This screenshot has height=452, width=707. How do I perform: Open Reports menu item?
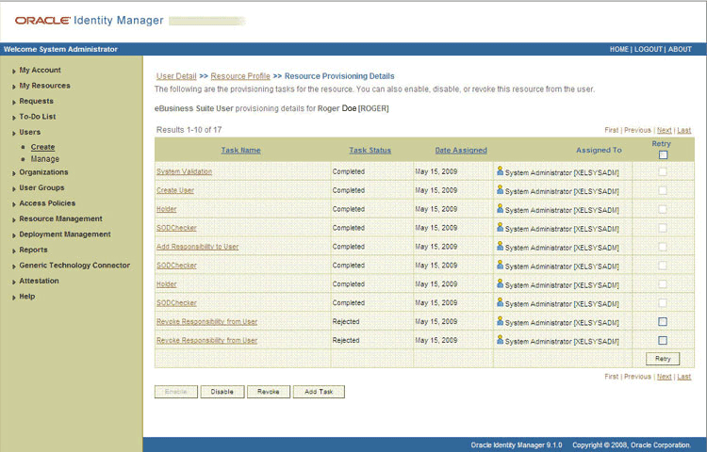(33, 250)
